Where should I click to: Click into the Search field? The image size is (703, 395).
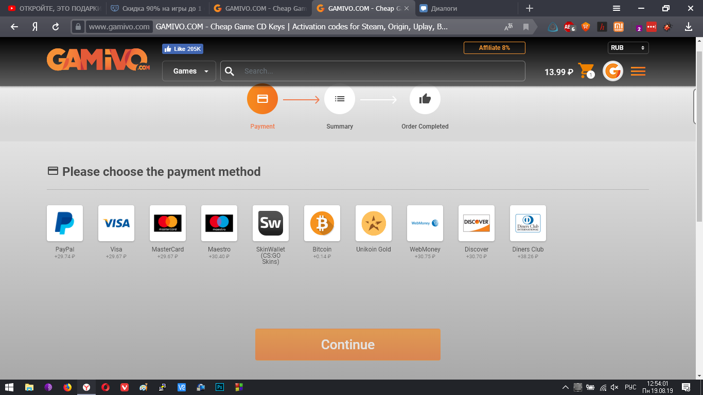coord(373,71)
